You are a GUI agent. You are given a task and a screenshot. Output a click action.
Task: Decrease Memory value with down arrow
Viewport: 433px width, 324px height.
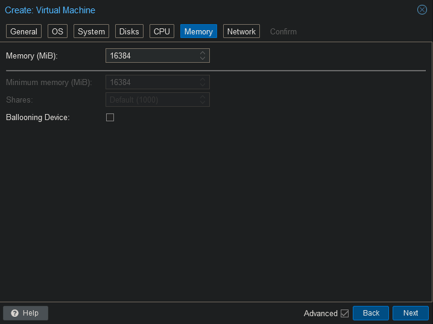(203, 59)
